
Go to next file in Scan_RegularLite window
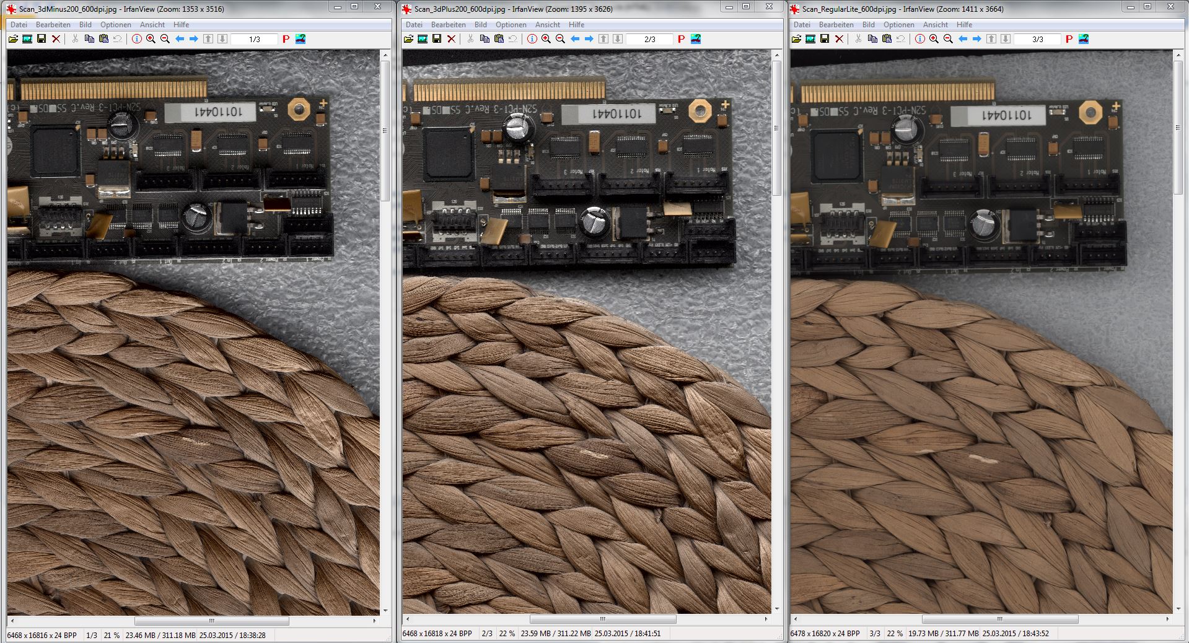click(977, 39)
